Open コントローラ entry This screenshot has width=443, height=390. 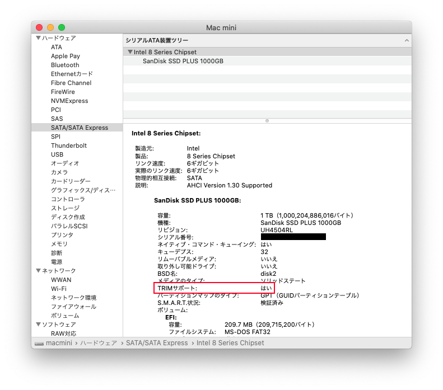click(x=68, y=199)
